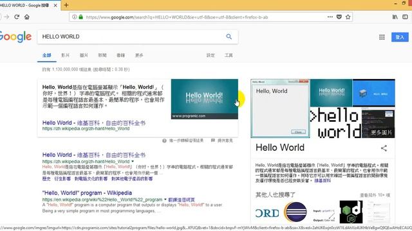Open the fourth sitelink under zh.wikipedia result

tap(132, 178)
